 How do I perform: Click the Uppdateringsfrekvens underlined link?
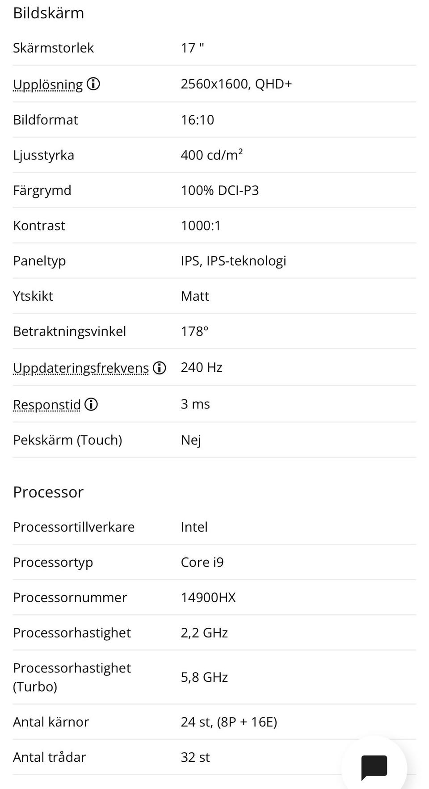tap(81, 368)
